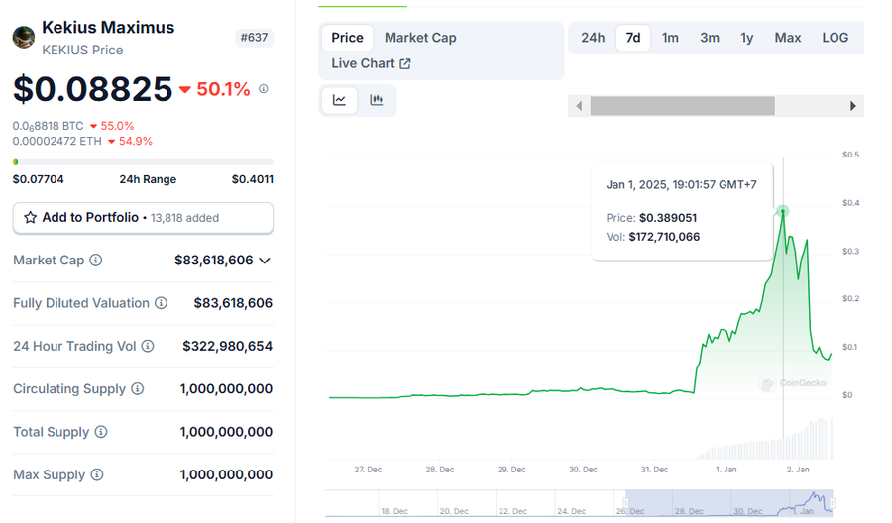Expand Market Cap details chevron
Image resolution: width=892 pixels, height=523 pixels.
(x=265, y=261)
